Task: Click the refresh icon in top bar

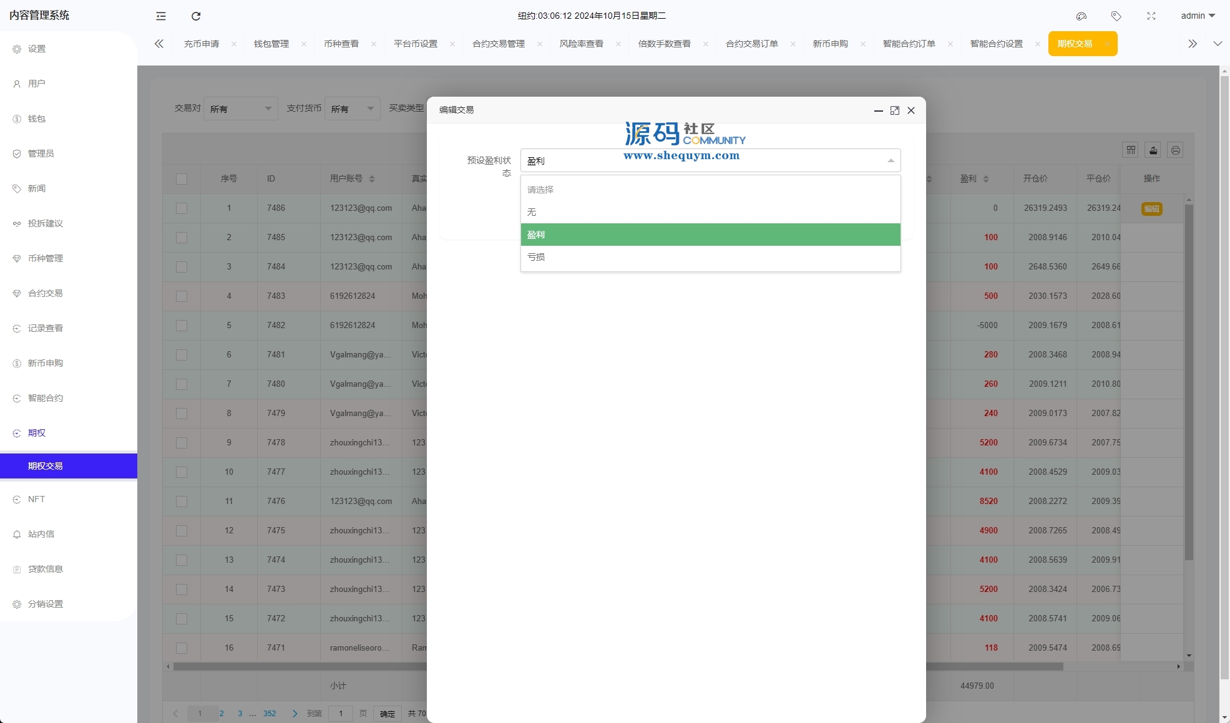Action: [196, 16]
